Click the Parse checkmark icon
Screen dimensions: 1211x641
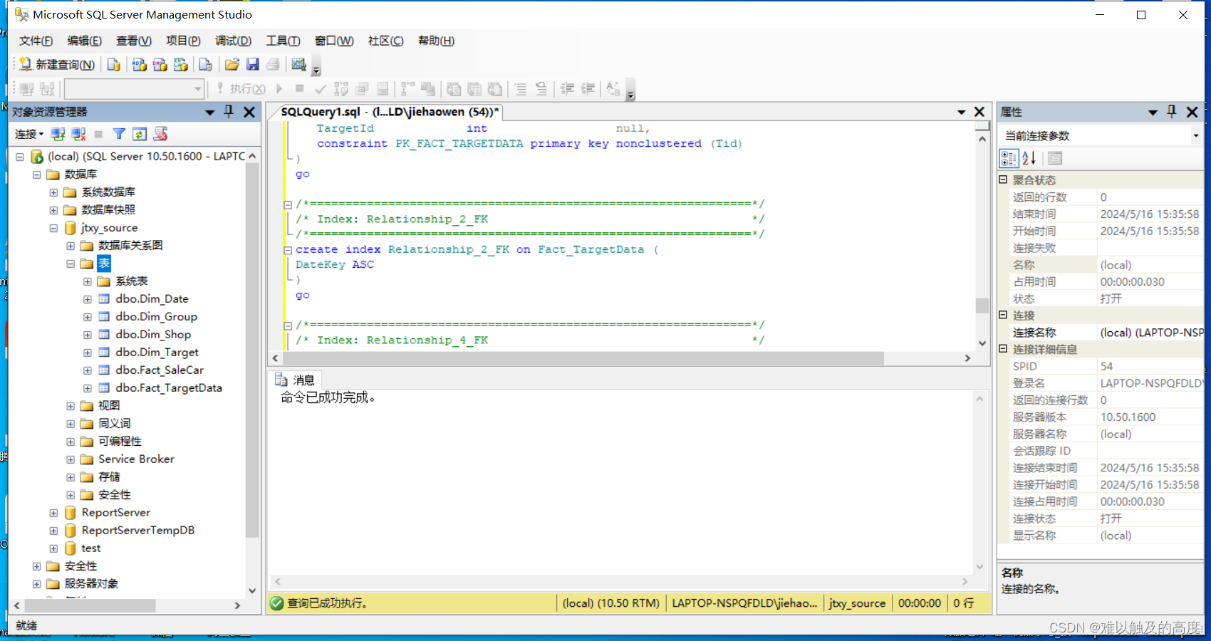click(x=321, y=89)
